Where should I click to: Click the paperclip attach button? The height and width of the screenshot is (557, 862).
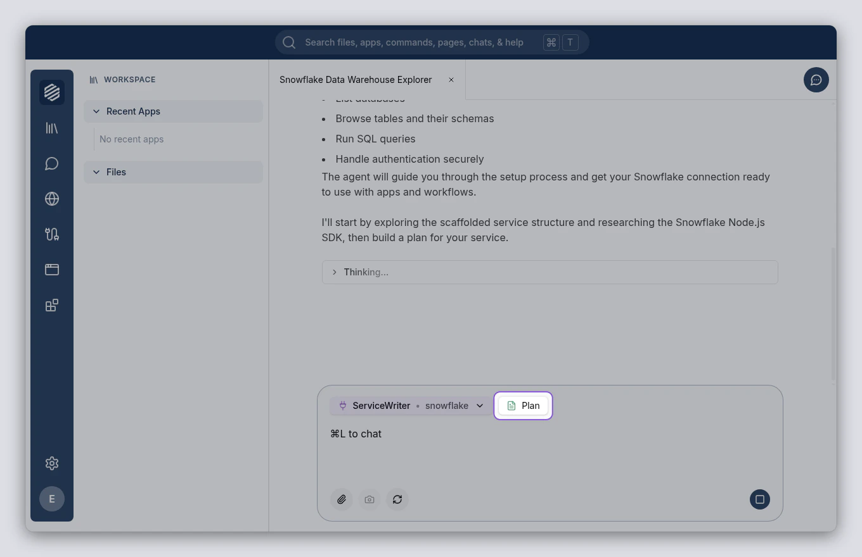[x=342, y=499]
